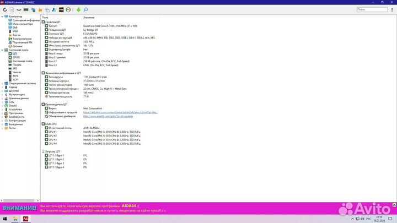The height and width of the screenshot is (223, 397).
Task: Click the DirectX green icon in tree
Action: coord(6,106)
